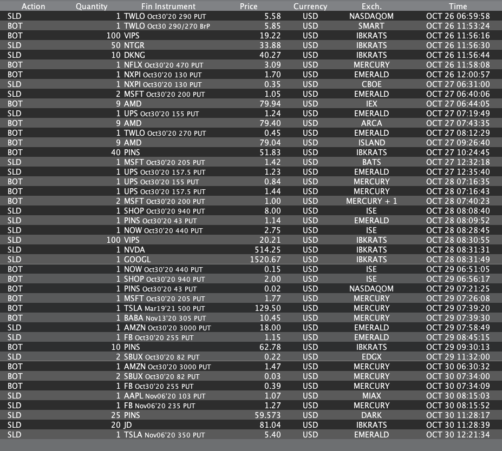502x451 pixels.
Task: Click the BOT 10 PINS trade at 62.78
Action: (x=251, y=347)
